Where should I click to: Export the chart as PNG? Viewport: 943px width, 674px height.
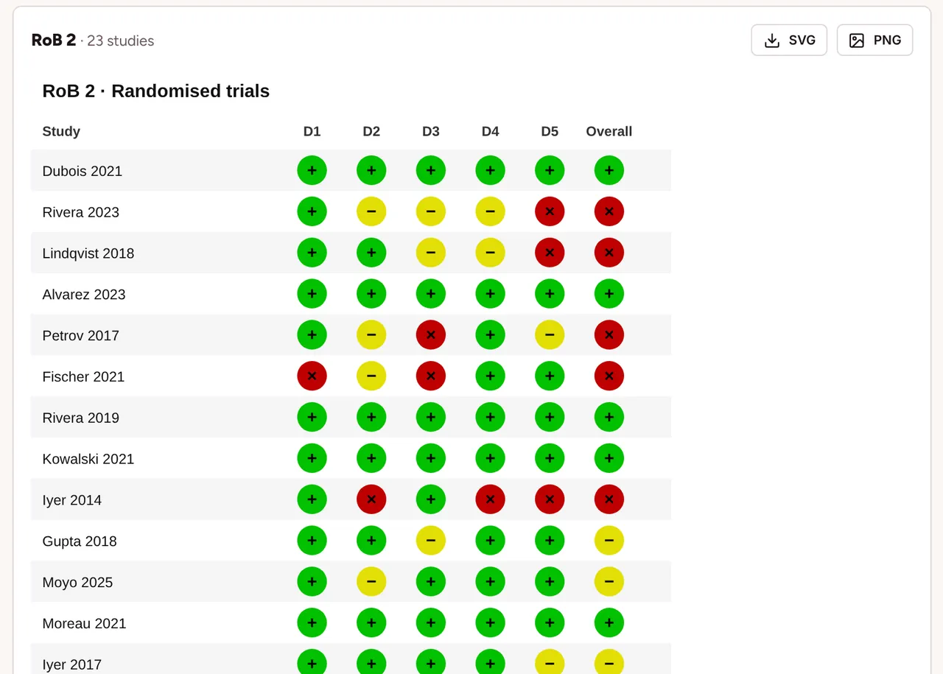click(x=874, y=41)
